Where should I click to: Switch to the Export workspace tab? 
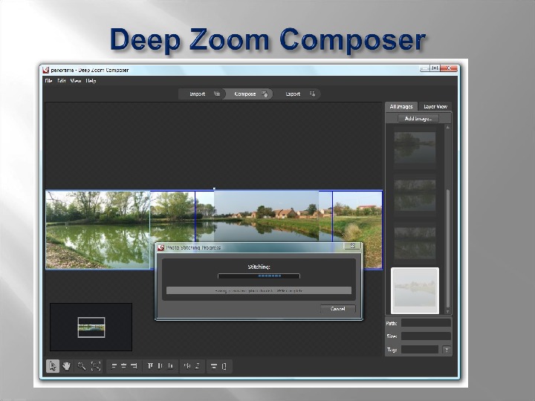[297, 94]
